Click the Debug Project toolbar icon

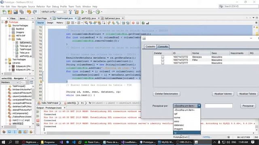point(90,12)
